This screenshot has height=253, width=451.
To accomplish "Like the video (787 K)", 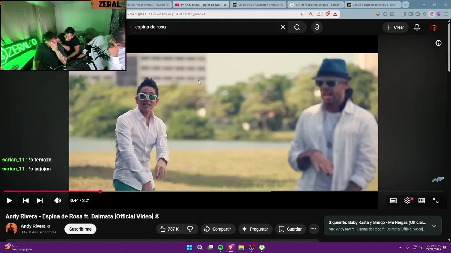I will [169, 229].
